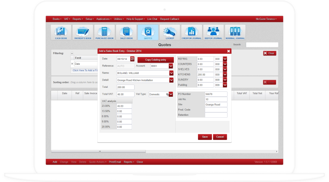
Task: Open the Setup menu
Action: (x=90, y=19)
